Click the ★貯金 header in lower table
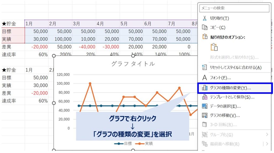 [13, 70]
